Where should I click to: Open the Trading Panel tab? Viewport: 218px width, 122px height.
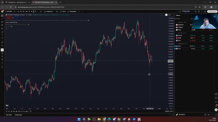click(x=18, y=115)
